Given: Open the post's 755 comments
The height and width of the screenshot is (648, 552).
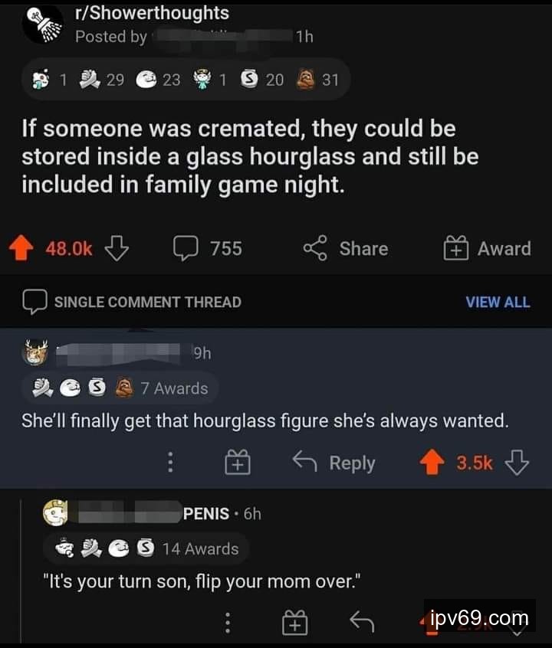Looking at the screenshot, I should pyautogui.click(x=208, y=249).
